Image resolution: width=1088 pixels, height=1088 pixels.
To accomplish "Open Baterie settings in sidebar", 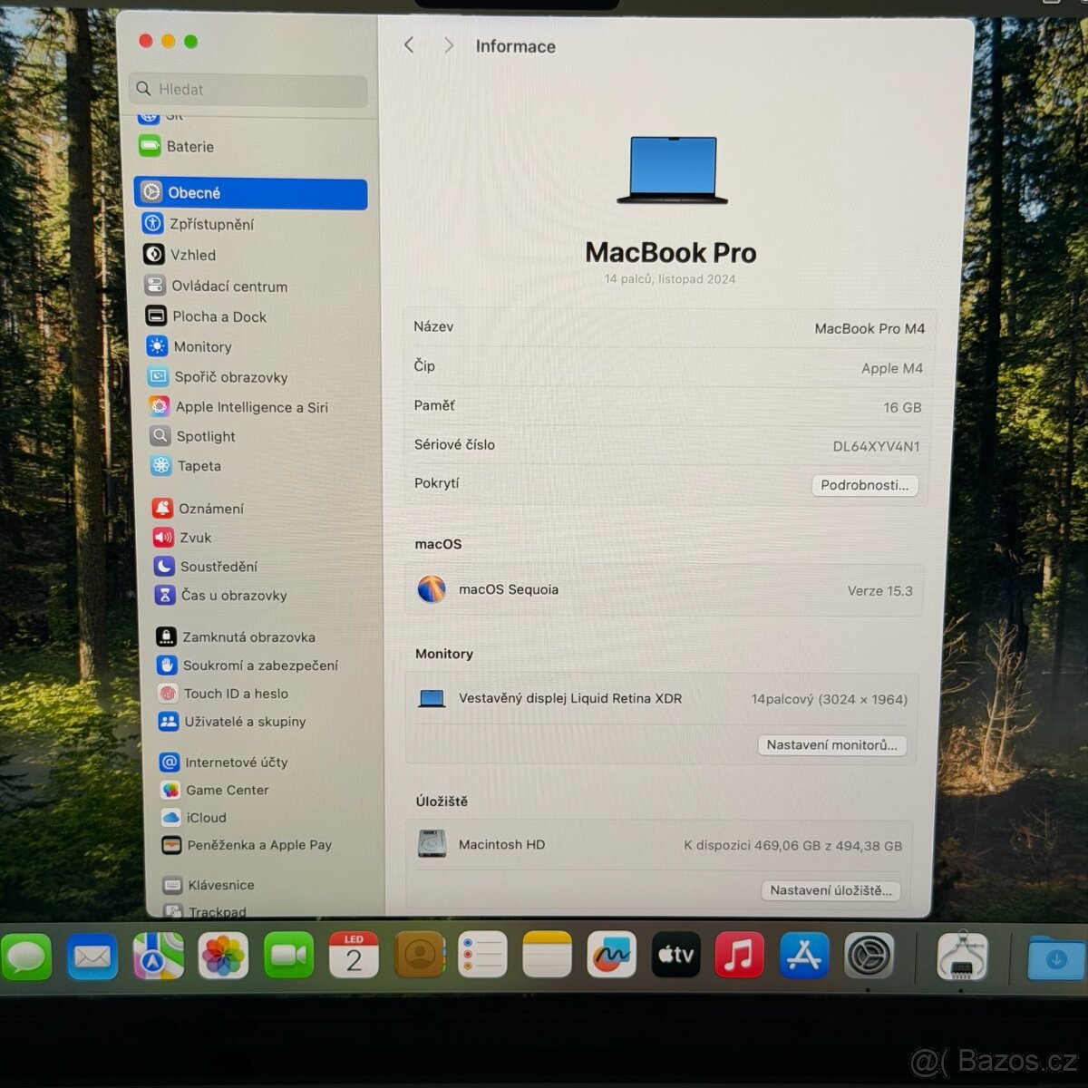I will (176, 146).
